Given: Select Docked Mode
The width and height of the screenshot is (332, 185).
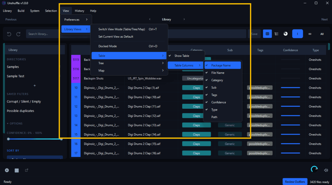Looking at the screenshot, I should coord(129,46).
